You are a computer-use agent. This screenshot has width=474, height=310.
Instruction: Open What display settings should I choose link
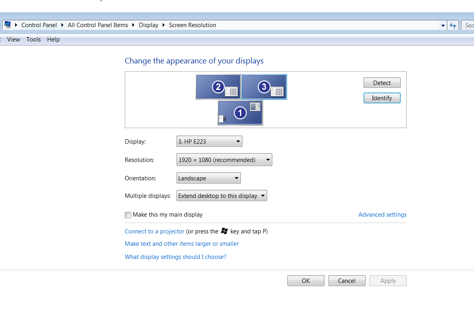(x=176, y=257)
